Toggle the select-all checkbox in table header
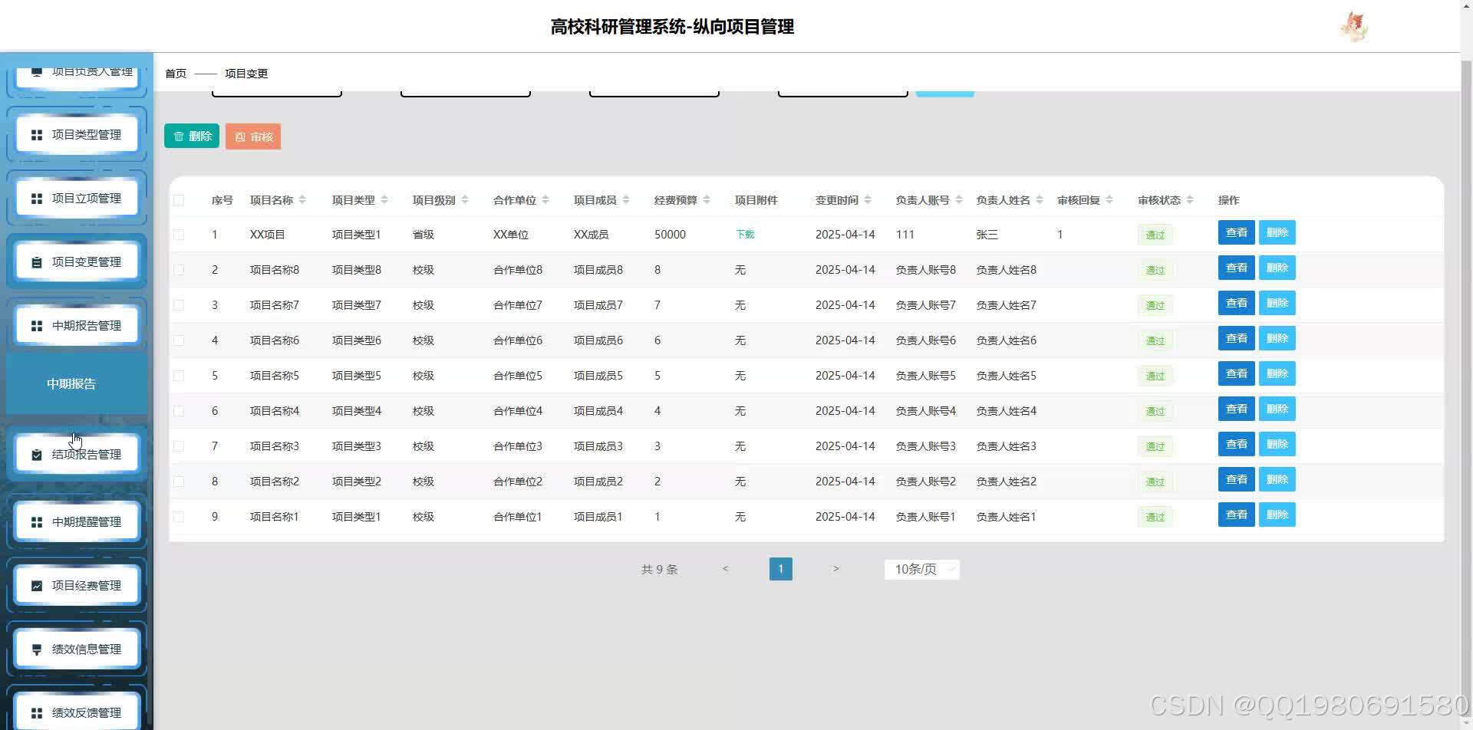This screenshot has height=730, width=1473. point(179,200)
